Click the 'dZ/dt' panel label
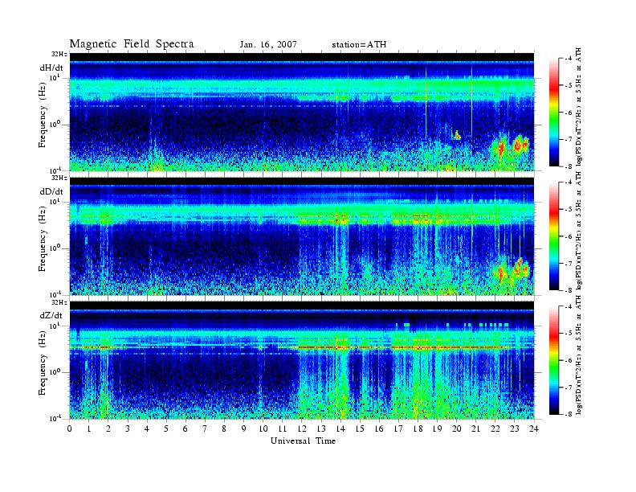Screen dimensions: 636x492 pyautogui.click(x=51, y=315)
